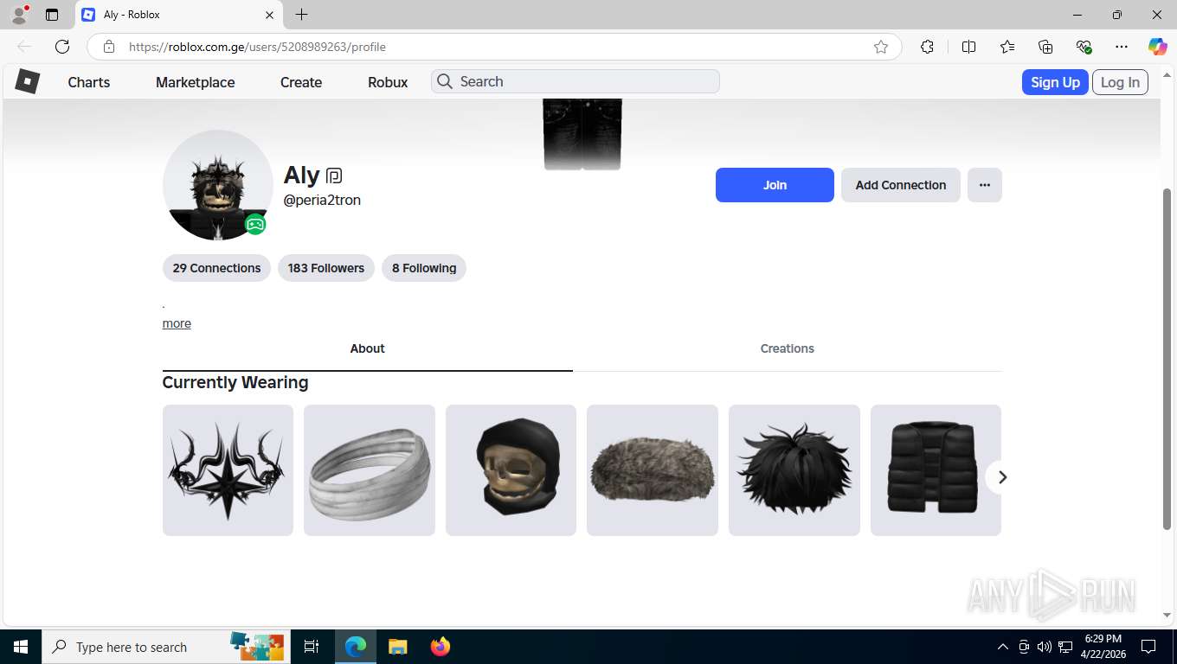Go to Marketplace
The width and height of the screenshot is (1177, 664).
pos(196,82)
